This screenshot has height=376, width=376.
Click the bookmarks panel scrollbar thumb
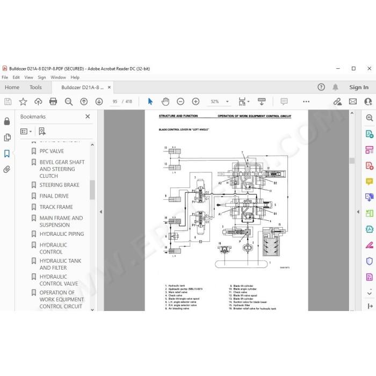tap(92, 190)
